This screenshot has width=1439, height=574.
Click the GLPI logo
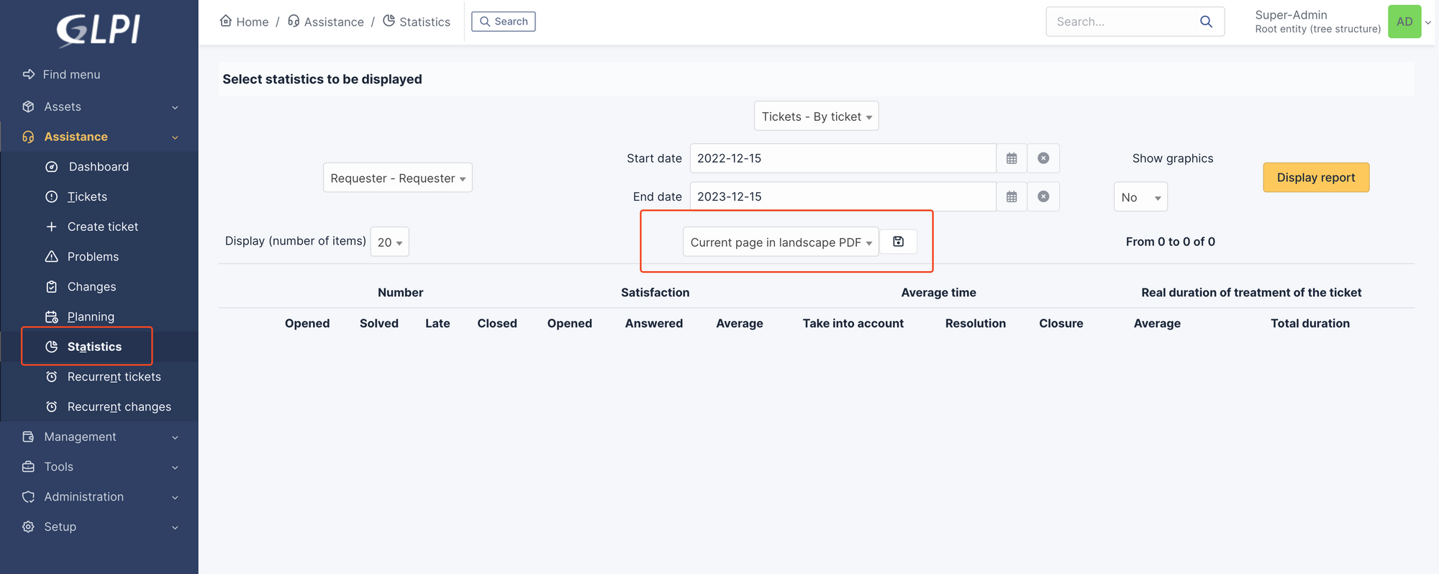click(99, 30)
